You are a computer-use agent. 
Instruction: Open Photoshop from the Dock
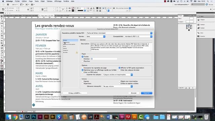[34, 117]
